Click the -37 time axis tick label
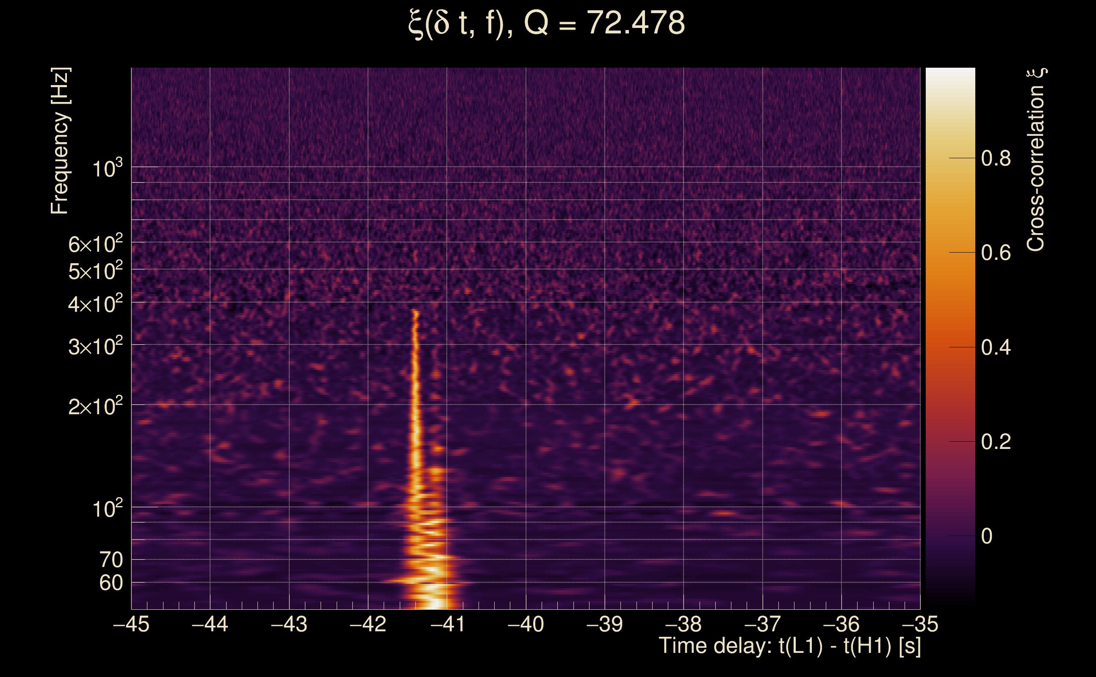The image size is (1096, 677). [x=762, y=624]
